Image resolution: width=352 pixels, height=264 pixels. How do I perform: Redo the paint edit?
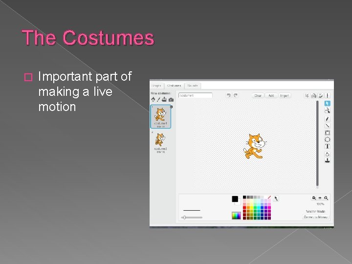pos(236,95)
